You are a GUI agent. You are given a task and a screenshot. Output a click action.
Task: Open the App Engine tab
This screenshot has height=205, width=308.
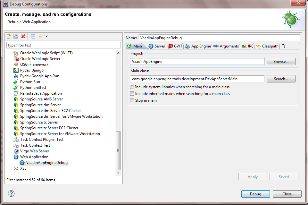pyautogui.click(x=198, y=46)
